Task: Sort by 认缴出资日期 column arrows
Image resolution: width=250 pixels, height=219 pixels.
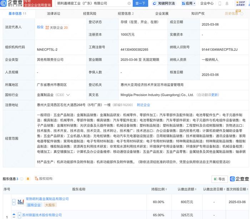Action: pyautogui.click(x=224, y=189)
